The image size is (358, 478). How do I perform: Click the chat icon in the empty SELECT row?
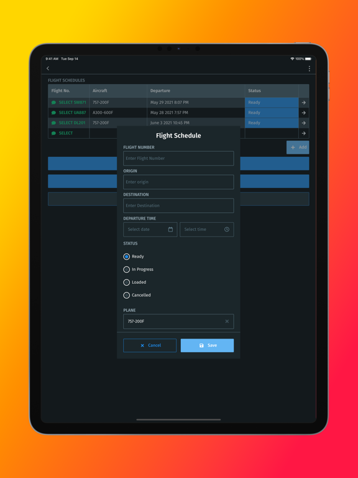pyautogui.click(x=53, y=133)
